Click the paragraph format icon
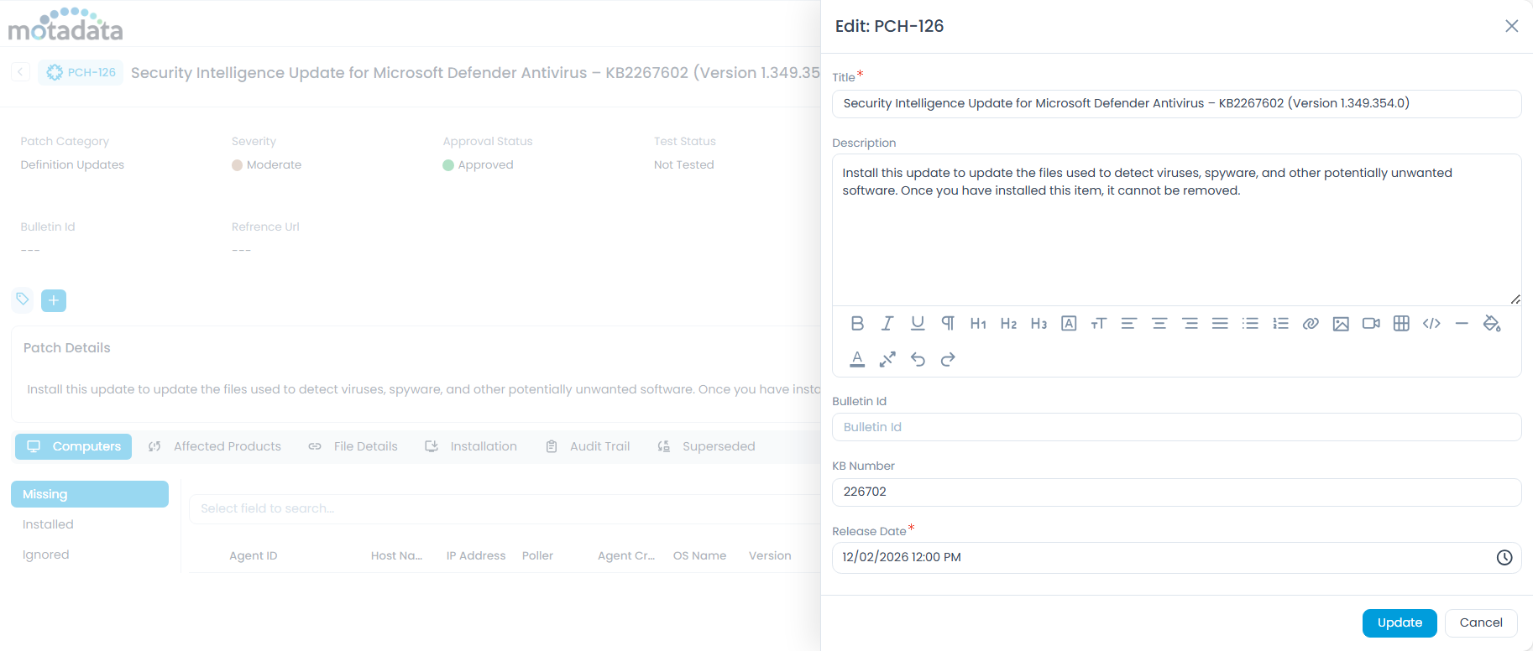The image size is (1533, 651). [x=948, y=324]
